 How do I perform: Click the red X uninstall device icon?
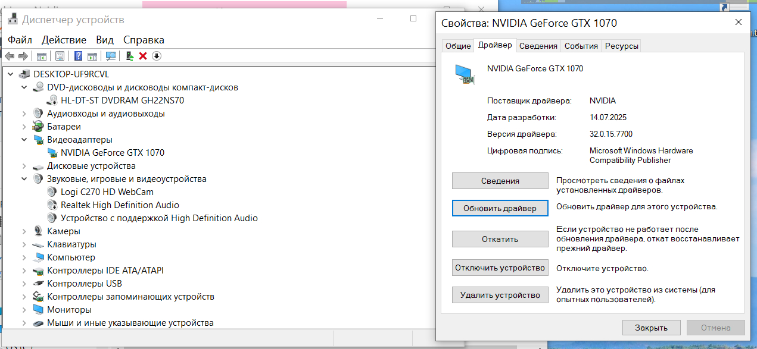coord(143,56)
